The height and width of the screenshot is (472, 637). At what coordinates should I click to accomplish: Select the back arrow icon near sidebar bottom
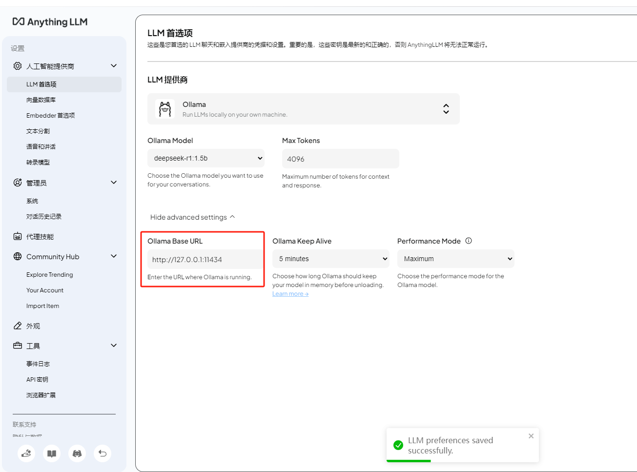[103, 453]
